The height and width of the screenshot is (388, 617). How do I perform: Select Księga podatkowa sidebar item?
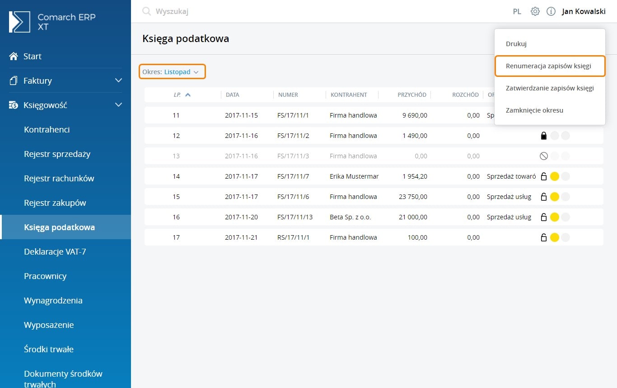(x=65, y=227)
